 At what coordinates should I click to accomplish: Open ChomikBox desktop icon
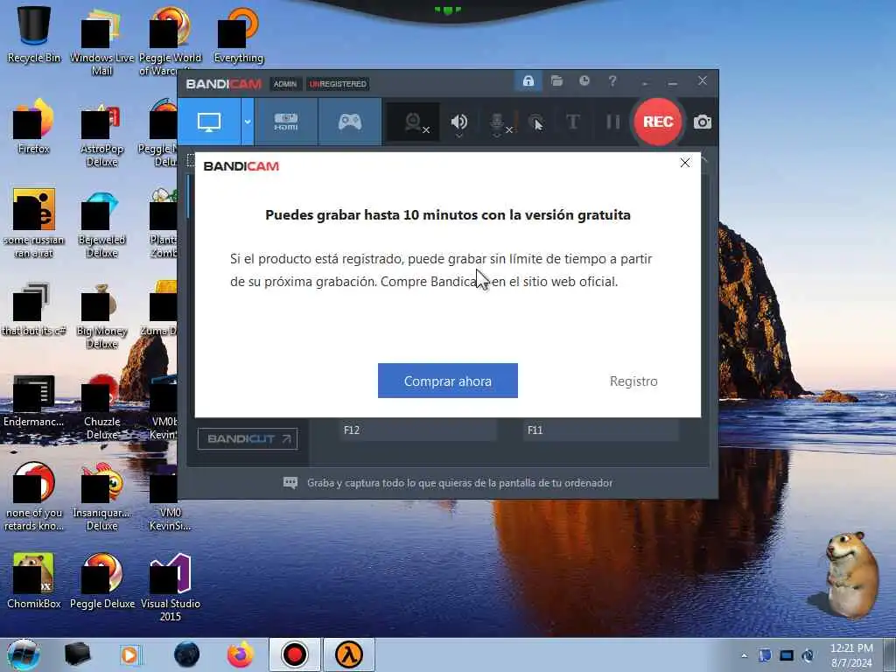[x=34, y=581]
